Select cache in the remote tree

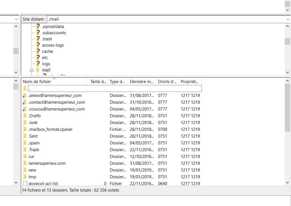47,51
